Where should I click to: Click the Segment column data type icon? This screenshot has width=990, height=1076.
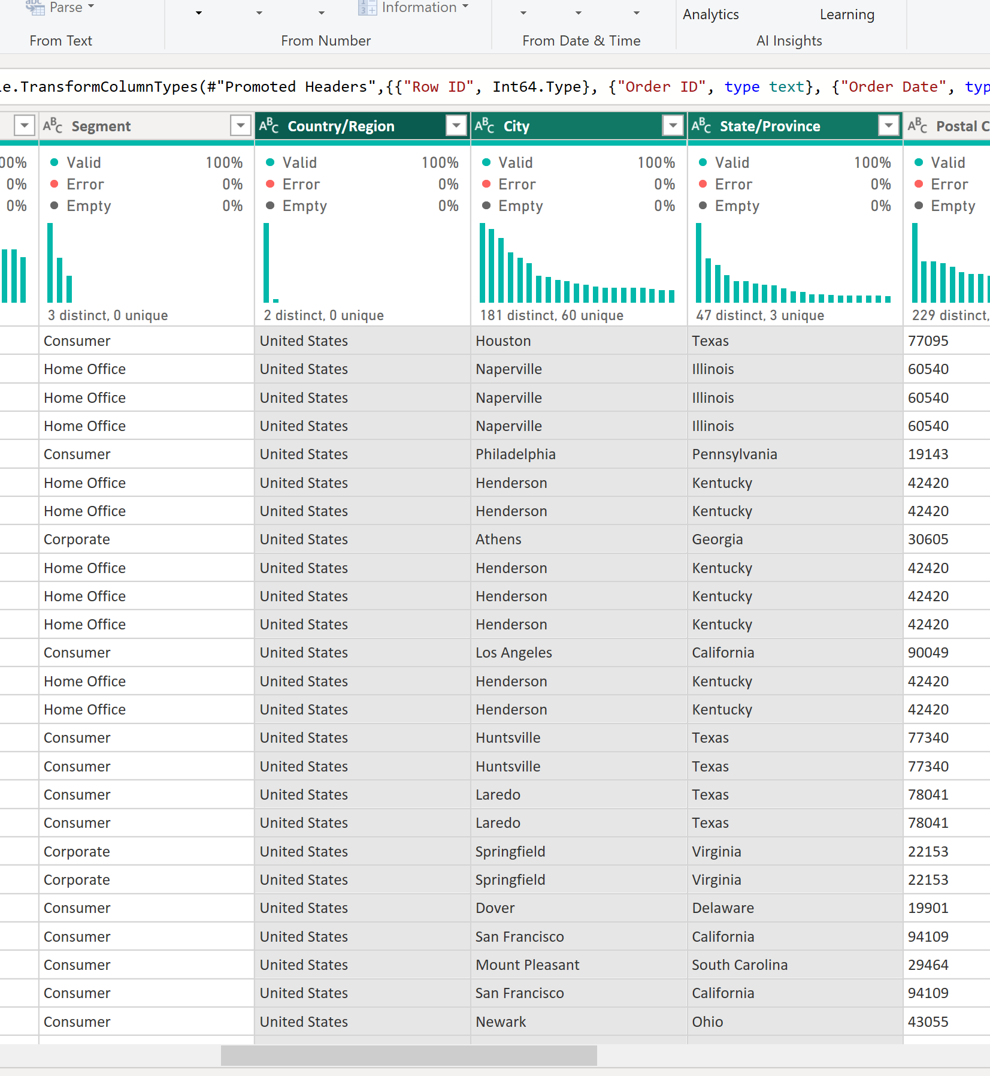(x=53, y=126)
